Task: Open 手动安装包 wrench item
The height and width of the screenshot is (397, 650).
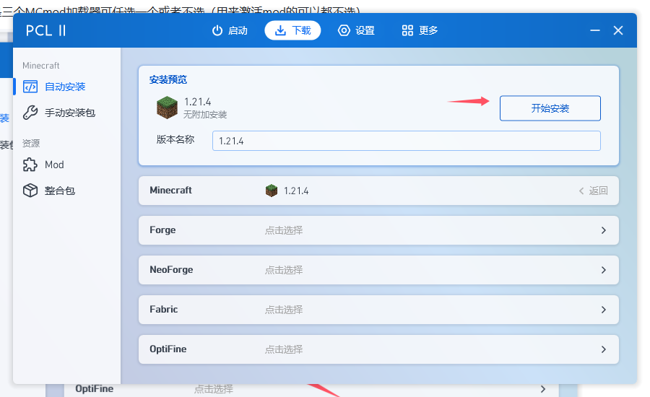Action: pos(69,113)
